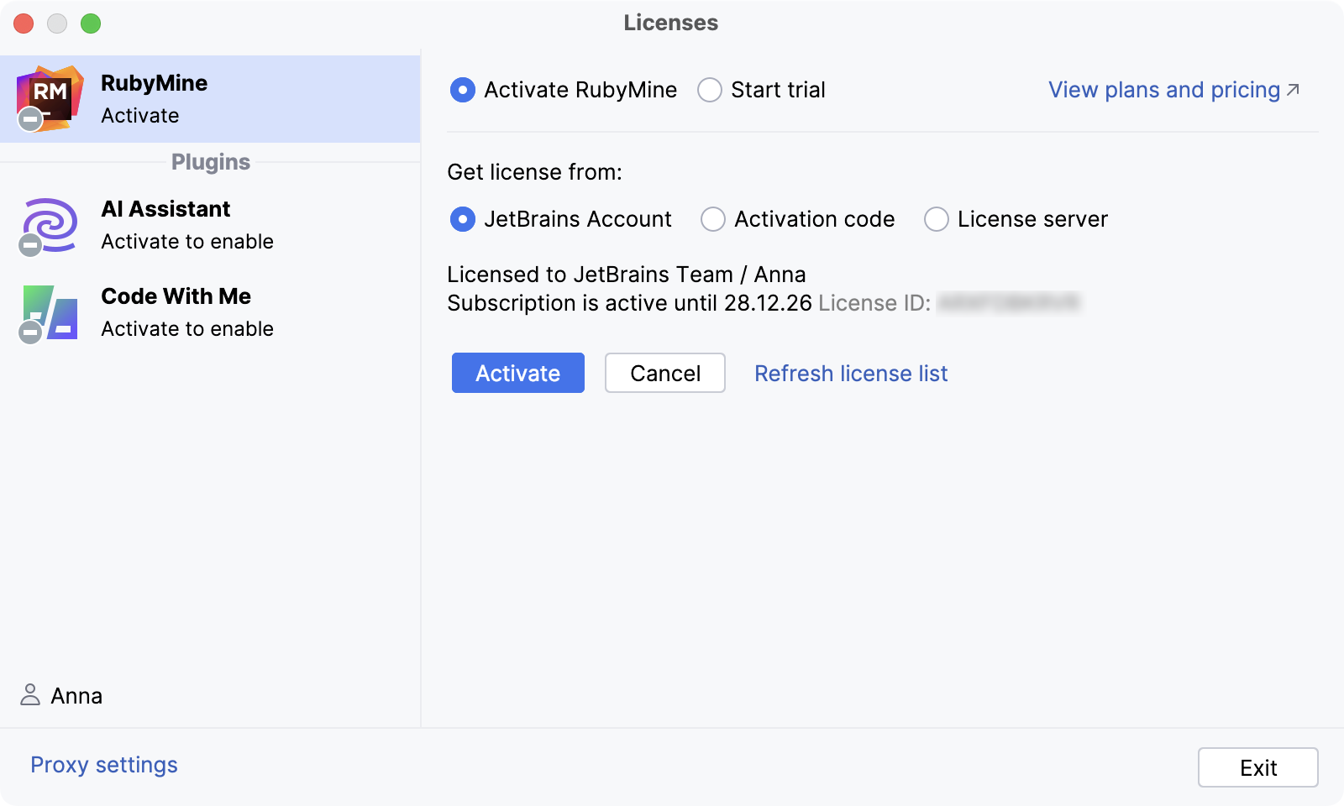The height and width of the screenshot is (806, 1344).
Task: Click Refresh license list
Action: [x=851, y=373]
